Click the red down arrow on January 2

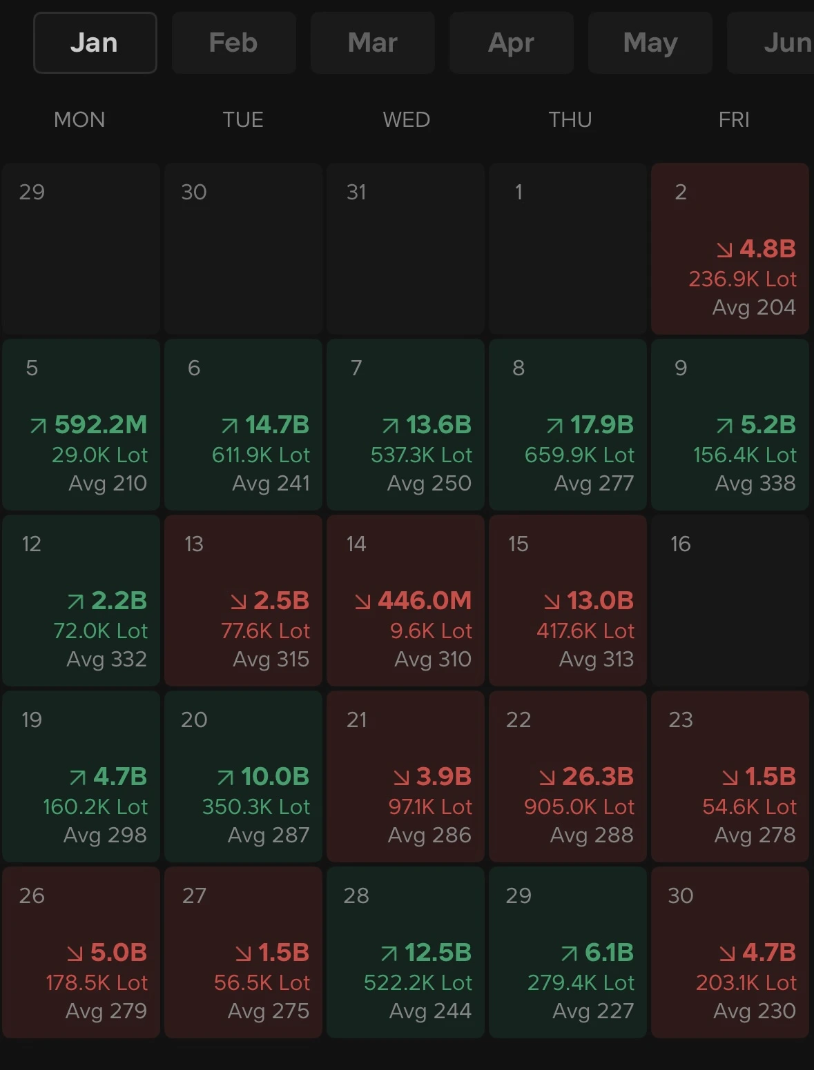[724, 250]
